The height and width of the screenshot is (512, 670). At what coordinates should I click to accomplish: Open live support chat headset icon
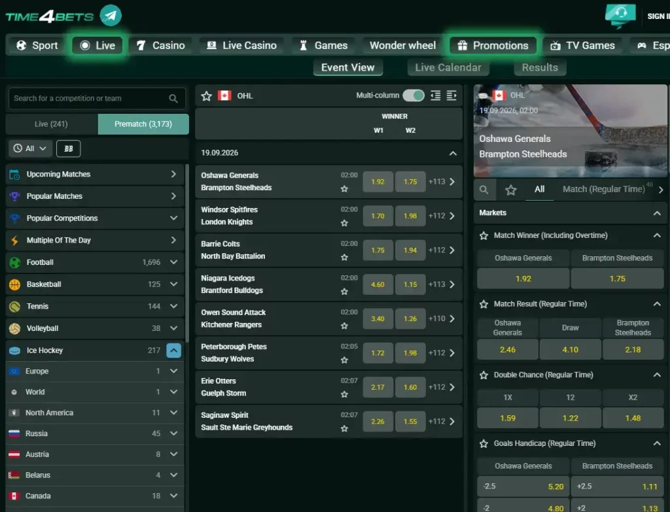[620, 16]
